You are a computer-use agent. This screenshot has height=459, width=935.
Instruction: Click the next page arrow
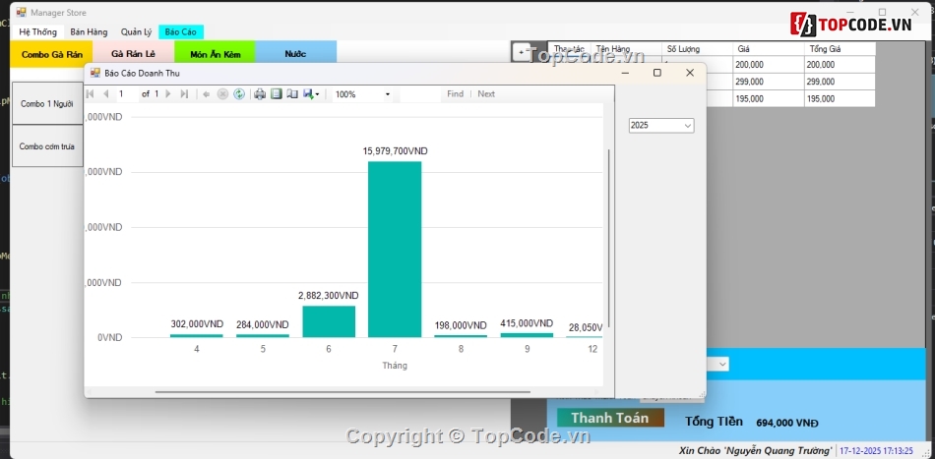[x=168, y=94]
